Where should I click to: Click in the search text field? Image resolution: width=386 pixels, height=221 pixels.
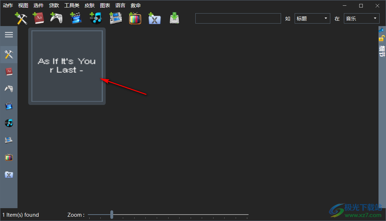238,19
